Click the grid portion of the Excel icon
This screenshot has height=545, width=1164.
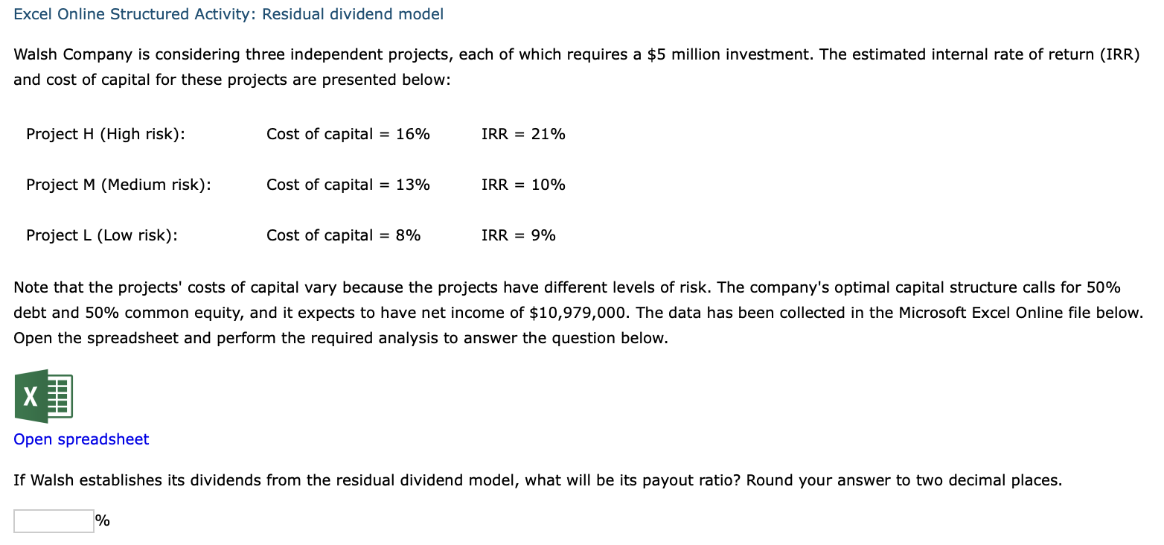(60, 396)
